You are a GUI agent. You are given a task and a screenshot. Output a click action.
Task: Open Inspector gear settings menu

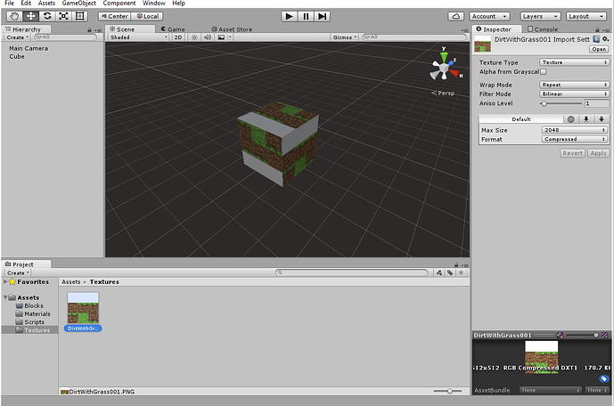pyautogui.click(x=605, y=39)
